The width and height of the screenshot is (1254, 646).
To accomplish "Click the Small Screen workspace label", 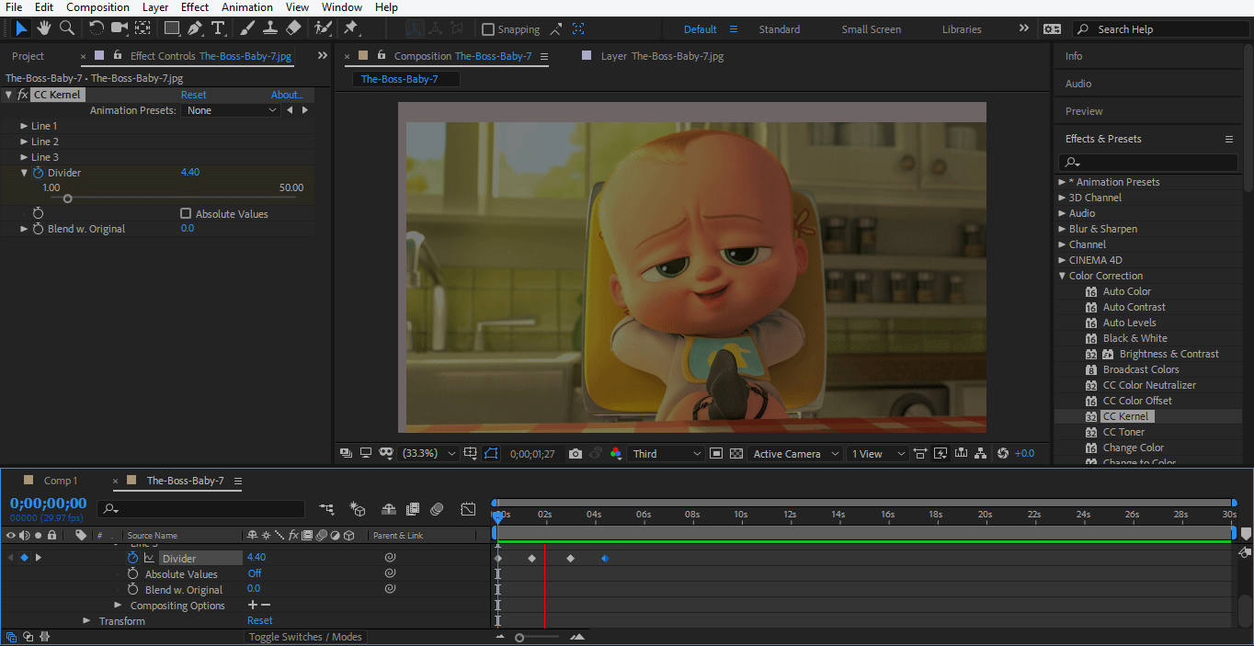I will coord(870,28).
